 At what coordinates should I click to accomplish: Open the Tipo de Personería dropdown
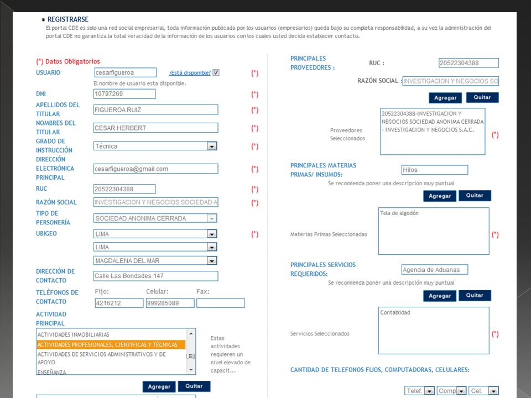(155, 218)
